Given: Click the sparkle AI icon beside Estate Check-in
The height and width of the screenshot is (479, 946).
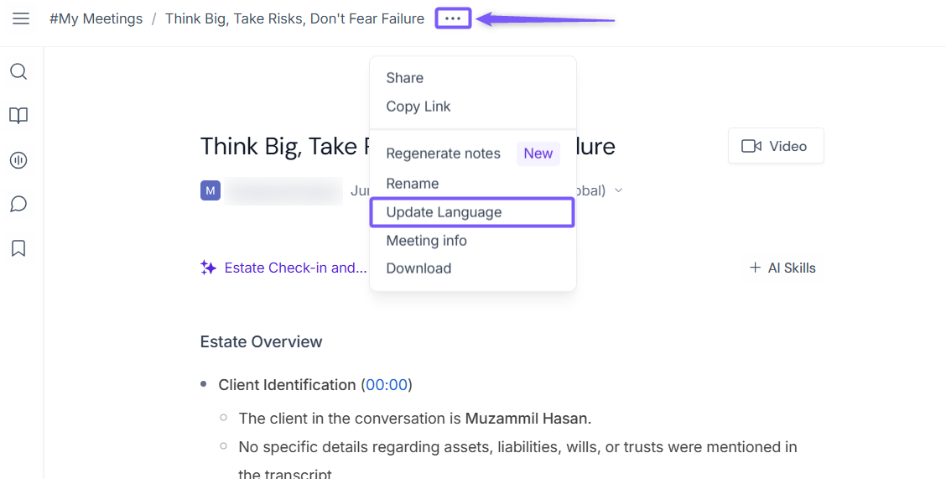Looking at the screenshot, I should tap(209, 268).
